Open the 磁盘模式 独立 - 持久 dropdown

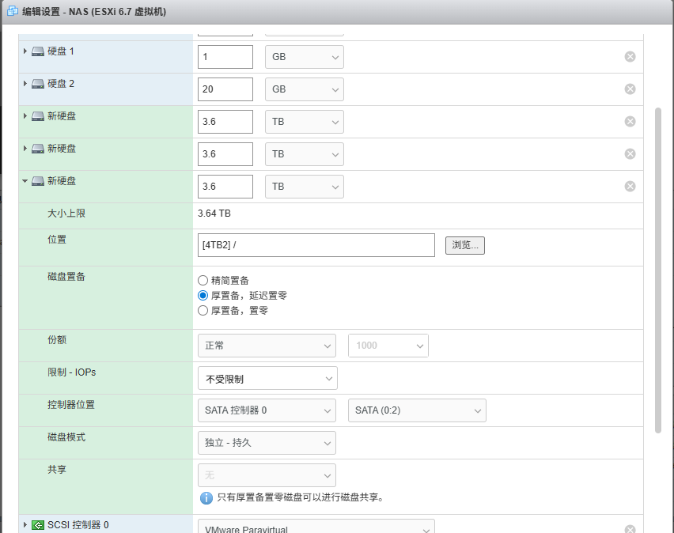(x=267, y=443)
